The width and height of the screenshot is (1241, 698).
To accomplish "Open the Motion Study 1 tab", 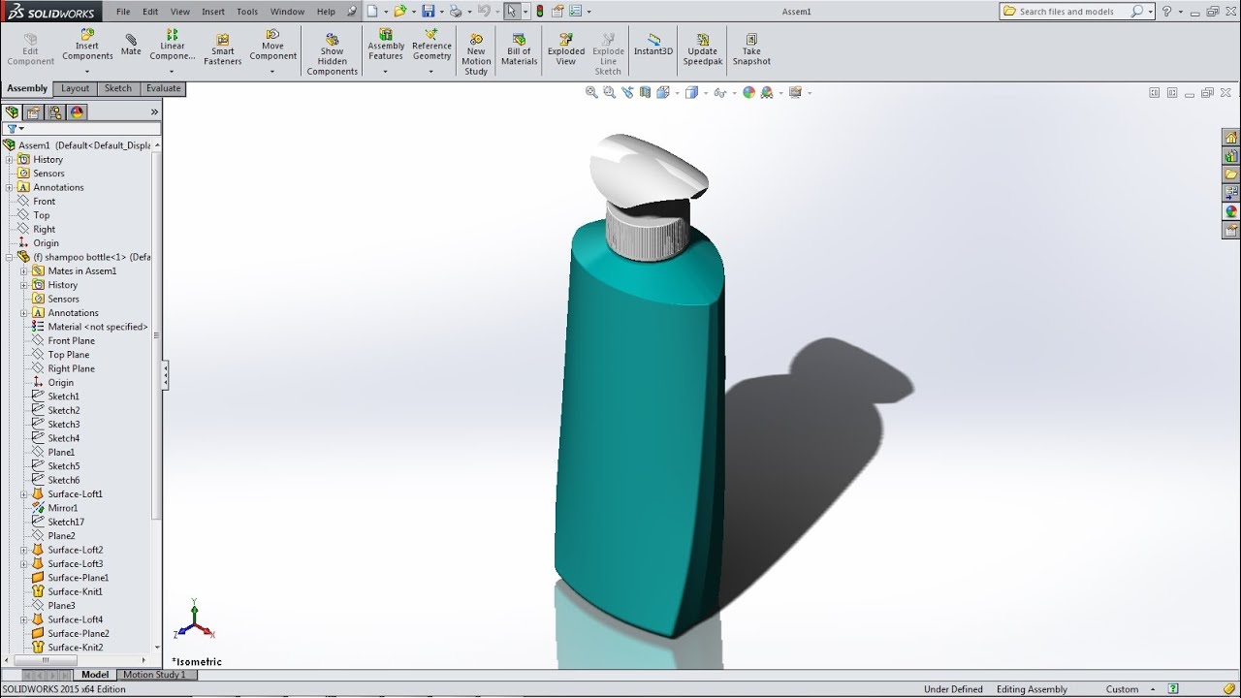I will tap(153, 675).
